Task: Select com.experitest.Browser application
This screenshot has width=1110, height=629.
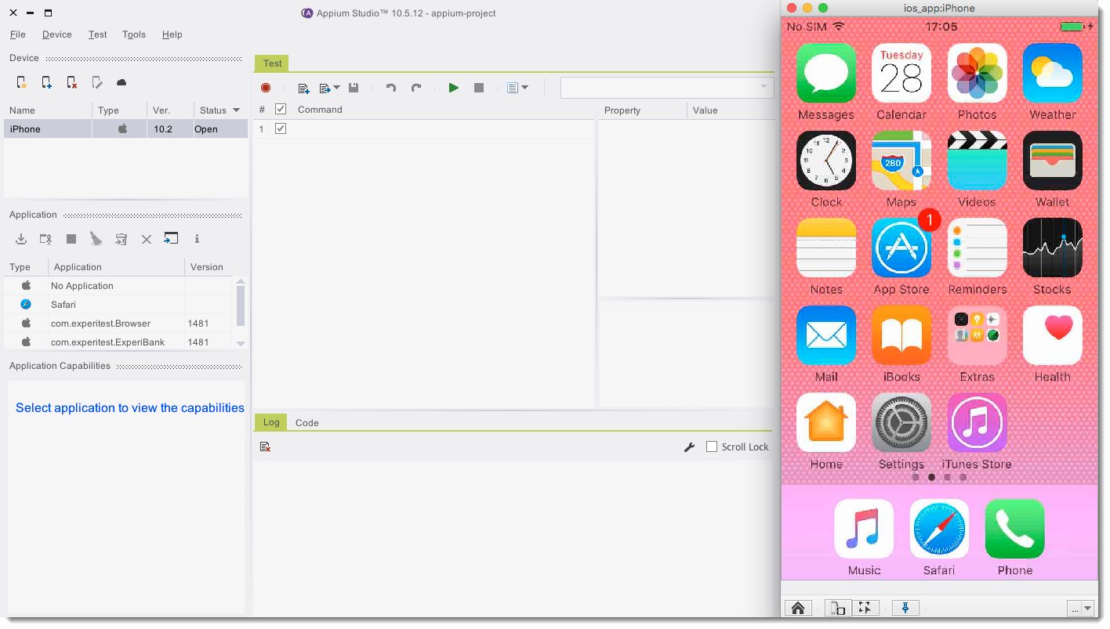Action: [x=118, y=324]
